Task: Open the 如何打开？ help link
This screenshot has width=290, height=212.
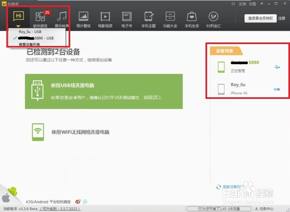Action: (152, 97)
